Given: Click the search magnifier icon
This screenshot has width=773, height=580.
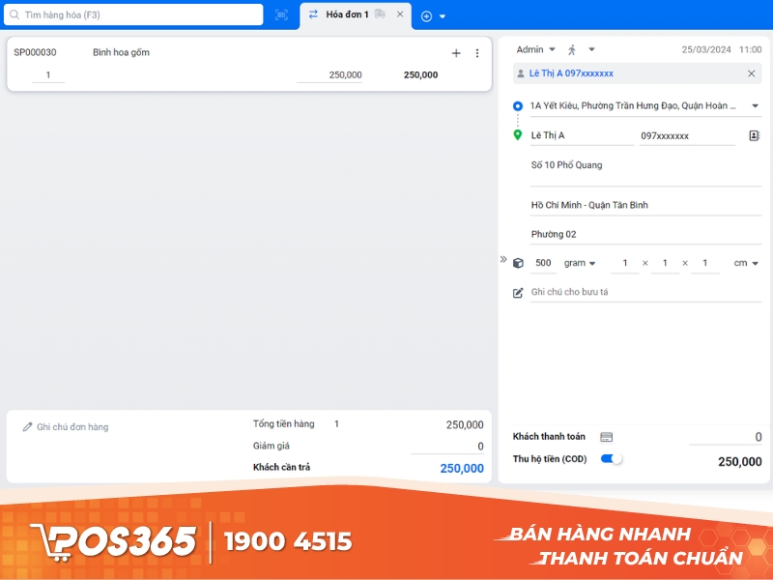Looking at the screenshot, I should tap(14, 14).
